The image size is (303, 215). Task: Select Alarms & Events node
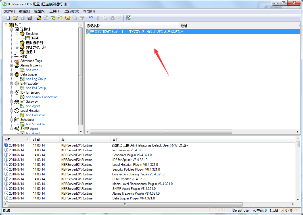[31, 65]
